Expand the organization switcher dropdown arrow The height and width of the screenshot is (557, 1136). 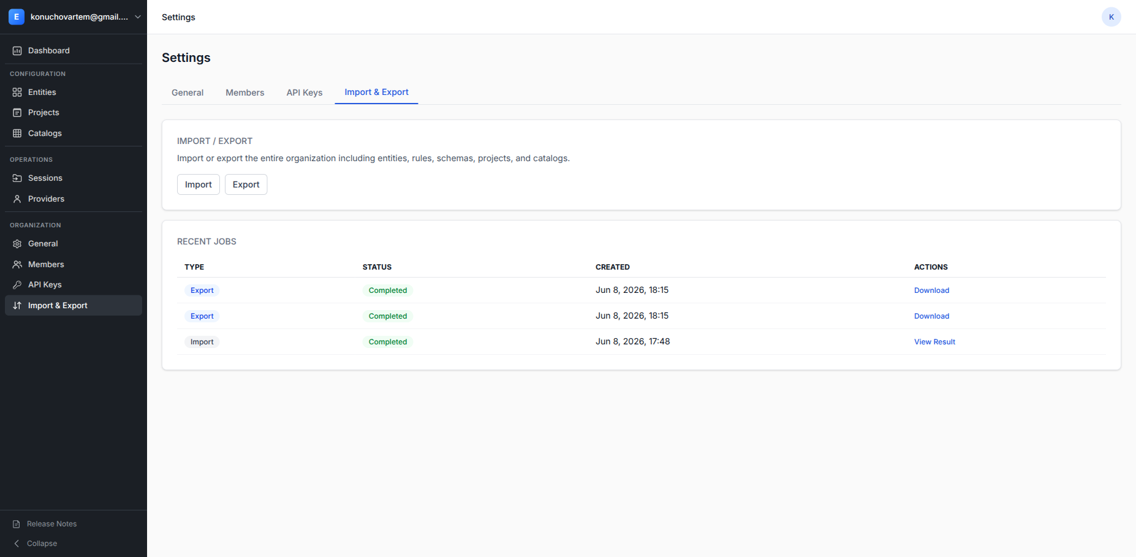pos(138,17)
